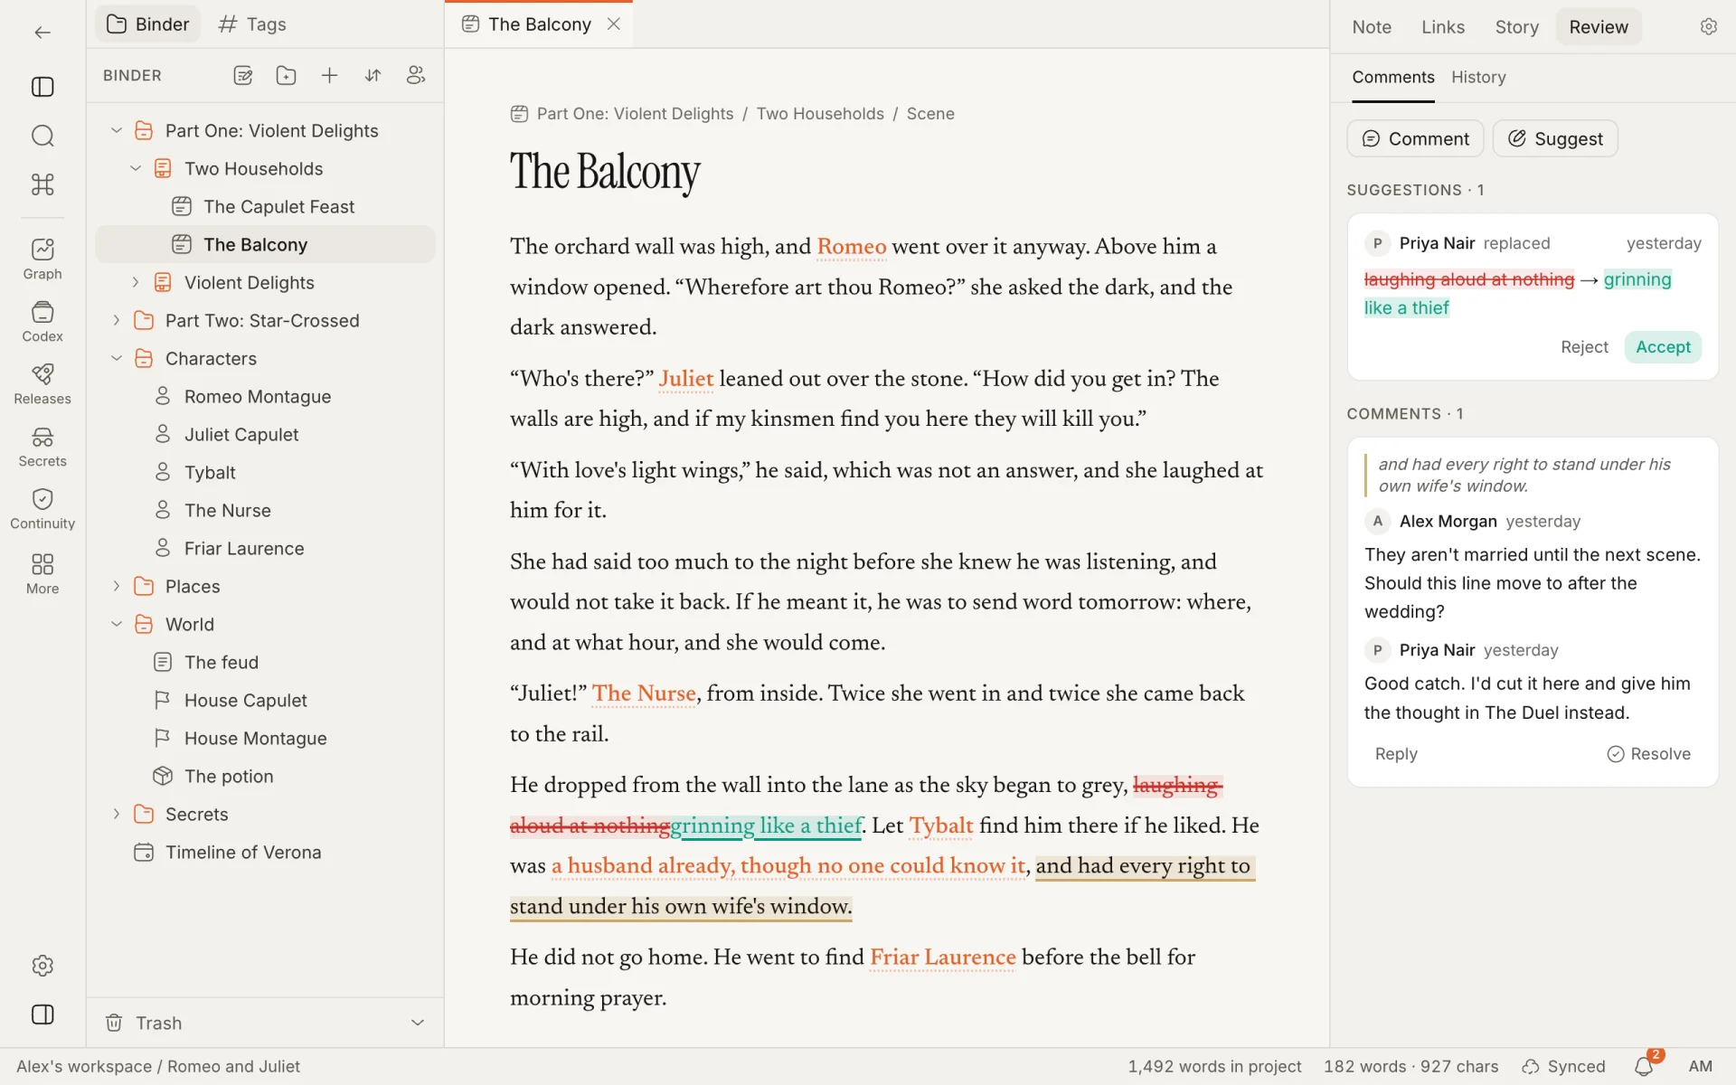Open the Story tab
Screen dimensions: 1736x1085
point(1516,27)
